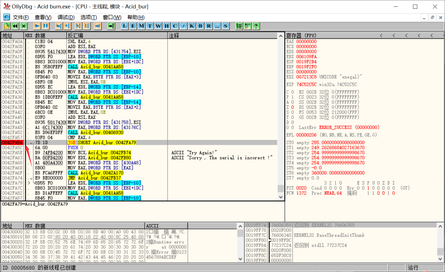Click the Step Into toolbar icon
The image size is (445, 272).
59,26
